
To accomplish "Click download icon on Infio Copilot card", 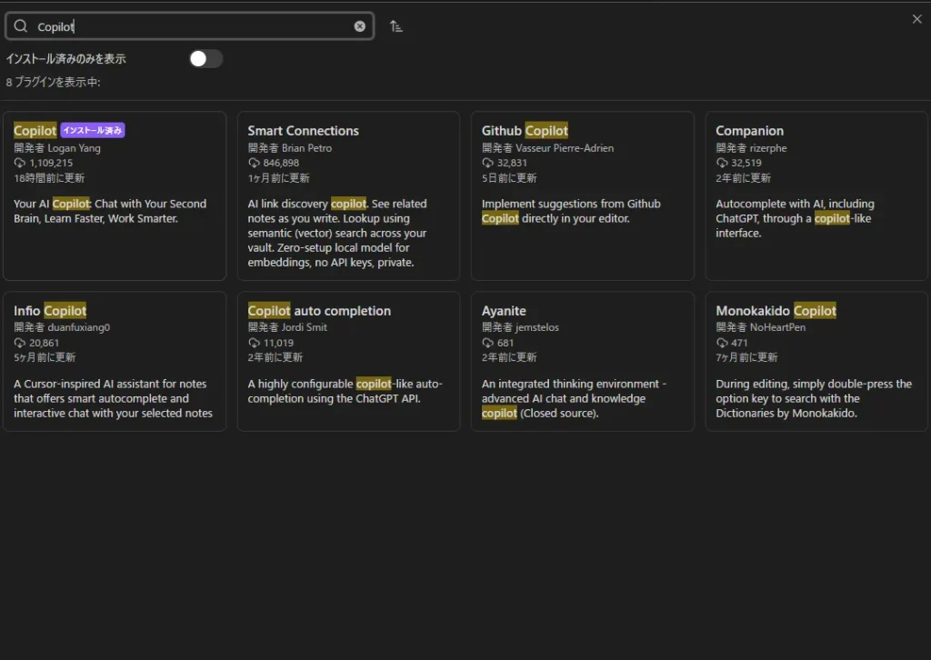I will tap(20, 344).
